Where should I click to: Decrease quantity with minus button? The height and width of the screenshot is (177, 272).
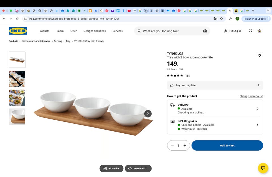(x=172, y=146)
